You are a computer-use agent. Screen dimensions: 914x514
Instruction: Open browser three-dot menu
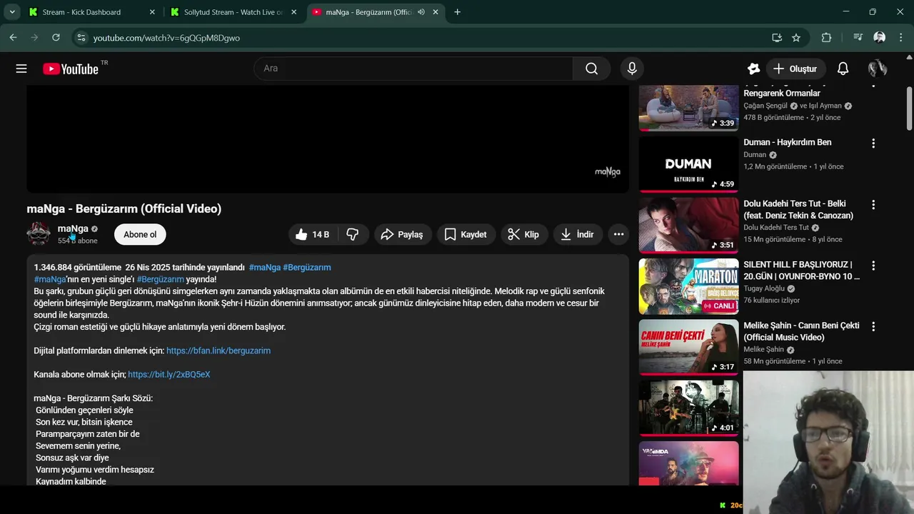pos(900,38)
